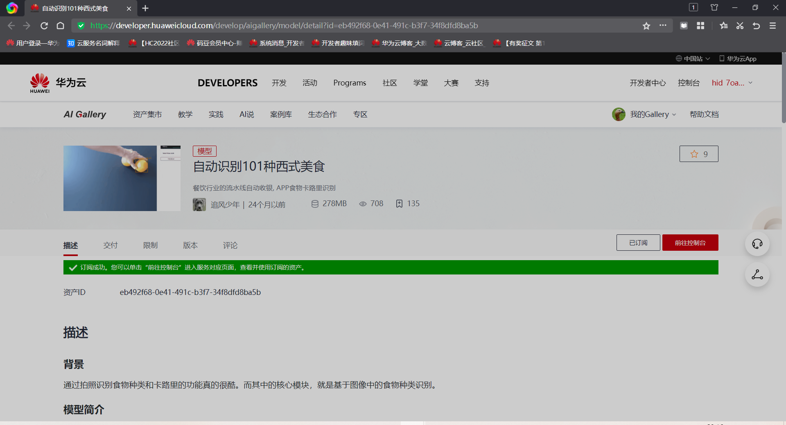786x425 pixels.
Task: Switch to the 评论 tab
Action: coord(230,245)
